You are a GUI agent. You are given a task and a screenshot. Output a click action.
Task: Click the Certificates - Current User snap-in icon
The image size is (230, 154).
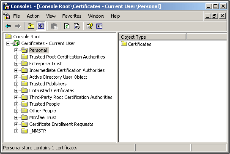tap(16, 43)
